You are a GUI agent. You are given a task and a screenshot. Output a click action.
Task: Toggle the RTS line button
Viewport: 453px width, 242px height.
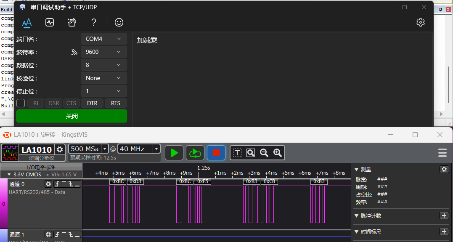point(116,103)
